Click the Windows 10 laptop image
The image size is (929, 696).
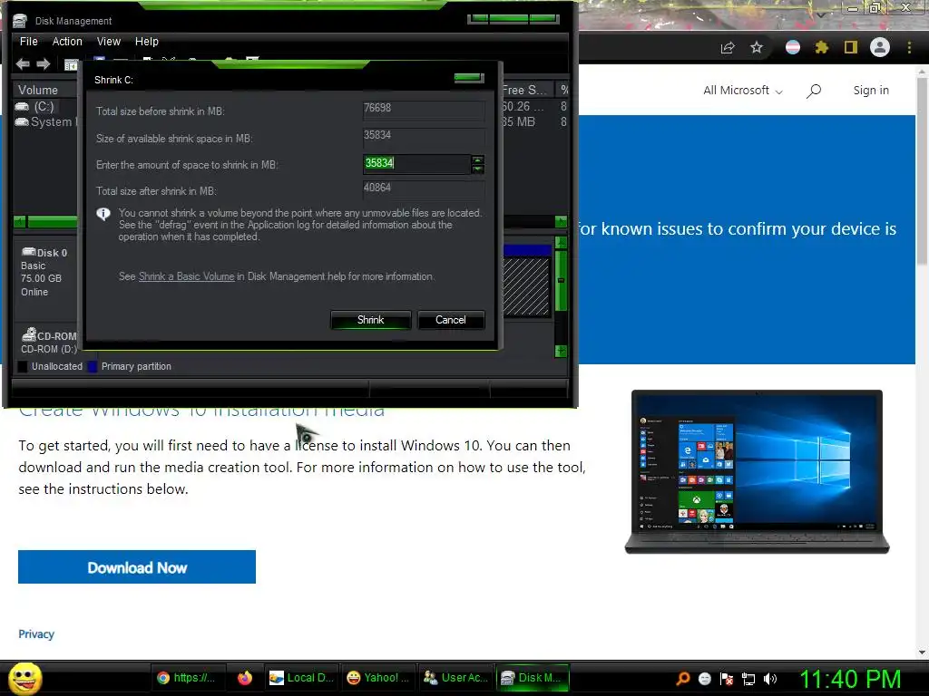[x=758, y=471]
